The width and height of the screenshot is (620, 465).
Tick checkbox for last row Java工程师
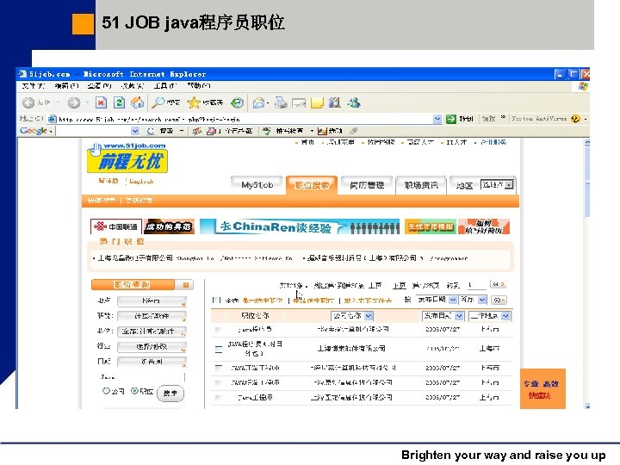(x=218, y=398)
